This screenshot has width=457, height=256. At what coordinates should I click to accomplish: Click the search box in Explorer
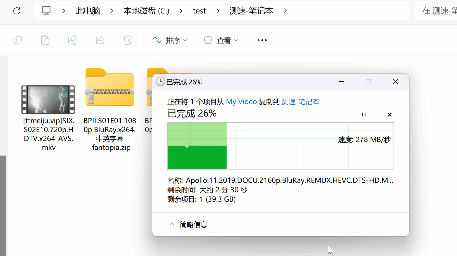(435, 11)
